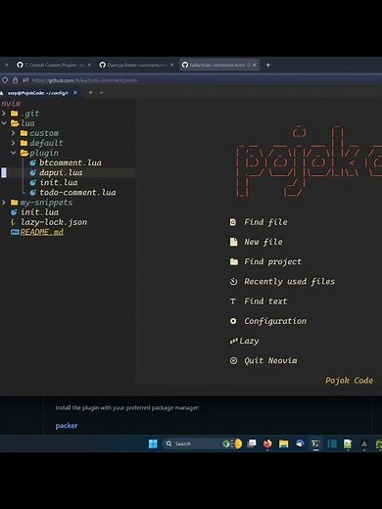Open the Windows Start menu
This screenshot has height=509, width=382.
[x=153, y=443]
